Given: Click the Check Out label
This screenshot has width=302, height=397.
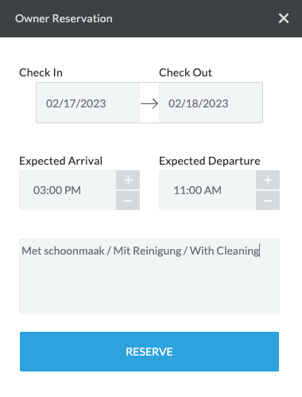Looking at the screenshot, I should pyautogui.click(x=185, y=72).
